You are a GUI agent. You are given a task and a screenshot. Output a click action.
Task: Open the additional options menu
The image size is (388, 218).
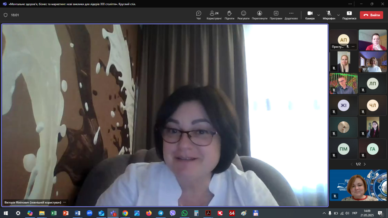point(291,15)
